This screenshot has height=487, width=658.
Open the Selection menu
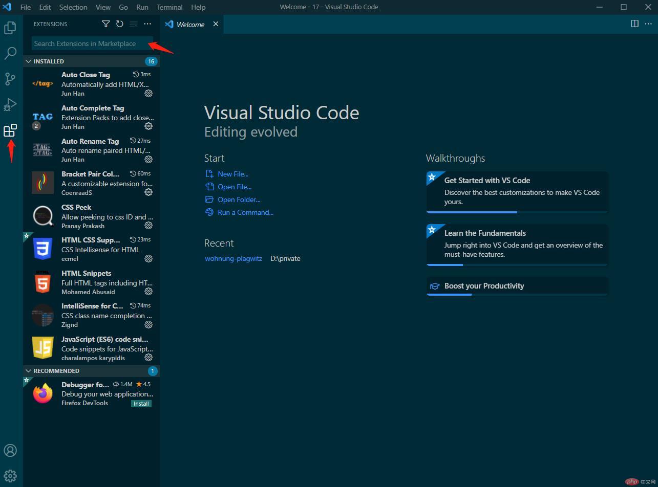click(x=73, y=7)
